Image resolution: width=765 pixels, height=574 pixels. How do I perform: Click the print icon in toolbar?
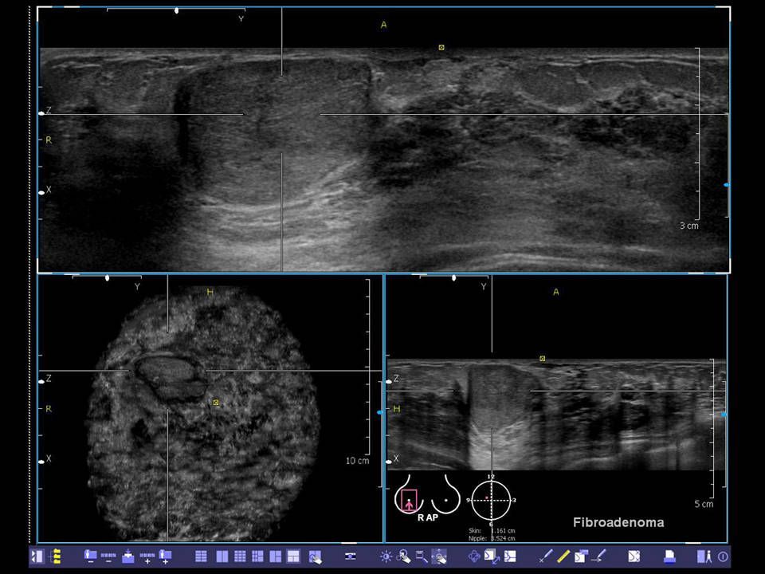tap(670, 556)
